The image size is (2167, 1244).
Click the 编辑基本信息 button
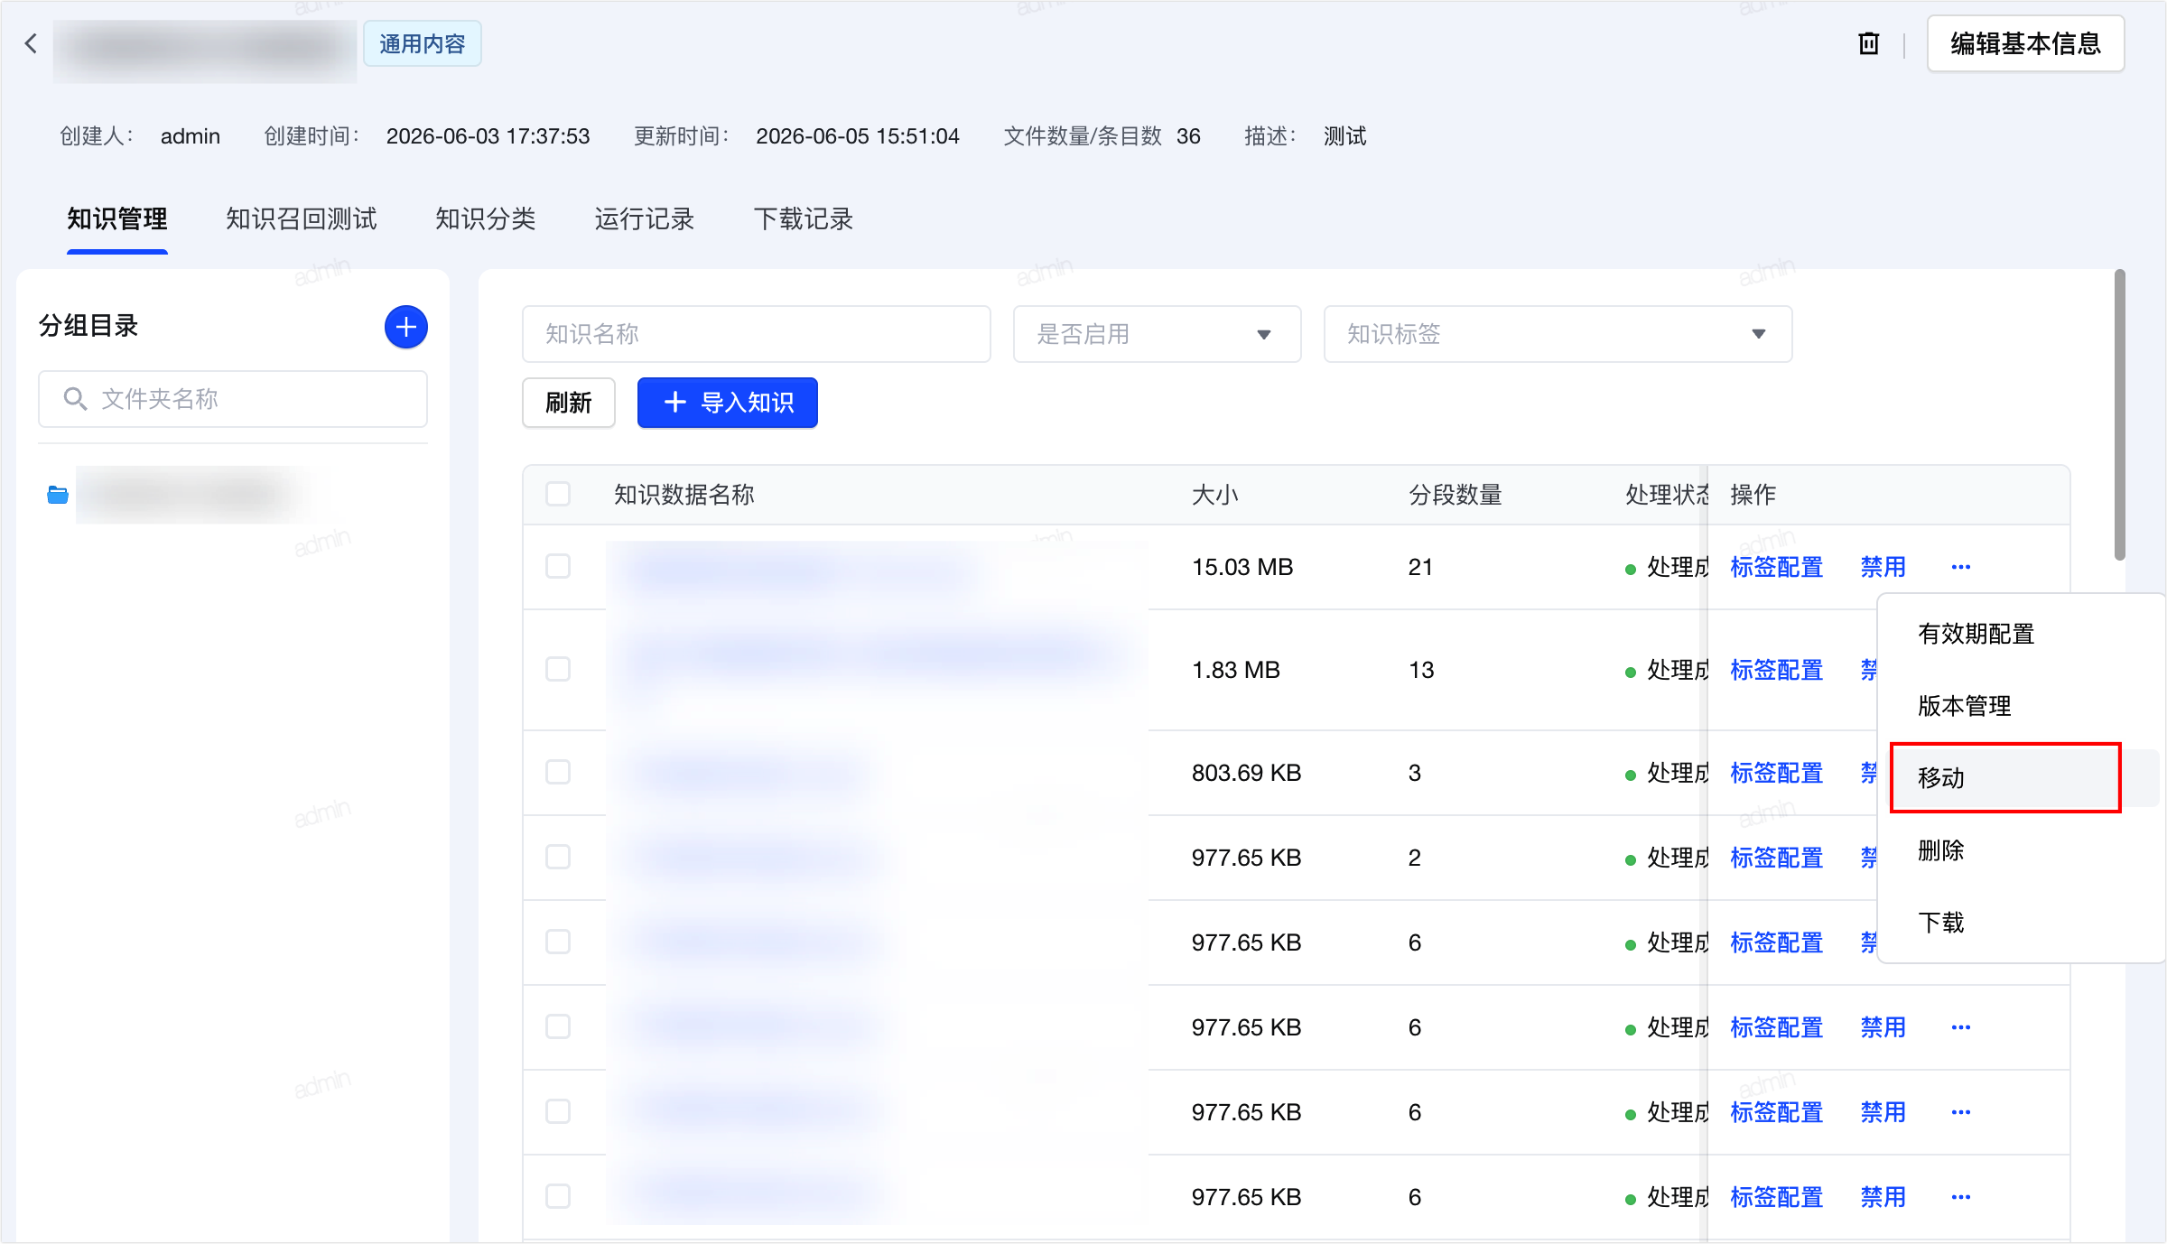(x=2026, y=43)
